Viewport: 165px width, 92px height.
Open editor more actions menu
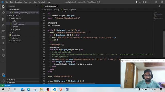click(x=162, y=6)
